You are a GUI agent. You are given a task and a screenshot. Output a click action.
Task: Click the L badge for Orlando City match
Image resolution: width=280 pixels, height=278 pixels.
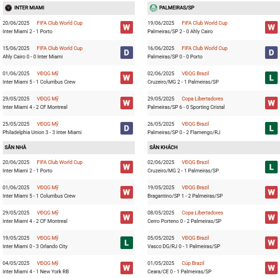pyautogui.click(x=126, y=242)
